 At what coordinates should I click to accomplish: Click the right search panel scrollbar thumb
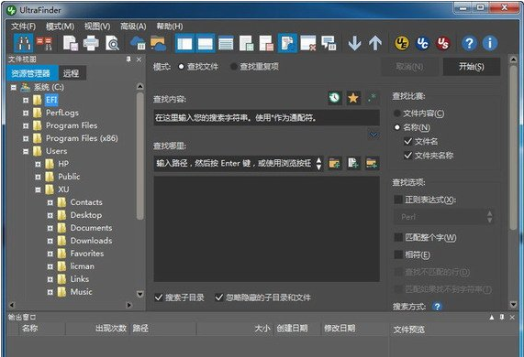click(x=513, y=147)
